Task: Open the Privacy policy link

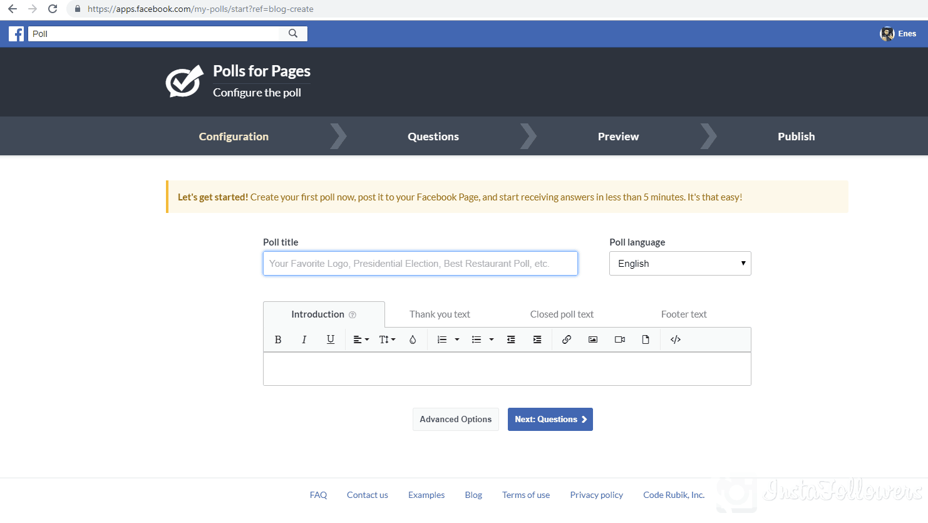Action: pyautogui.click(x=596, y=495)
